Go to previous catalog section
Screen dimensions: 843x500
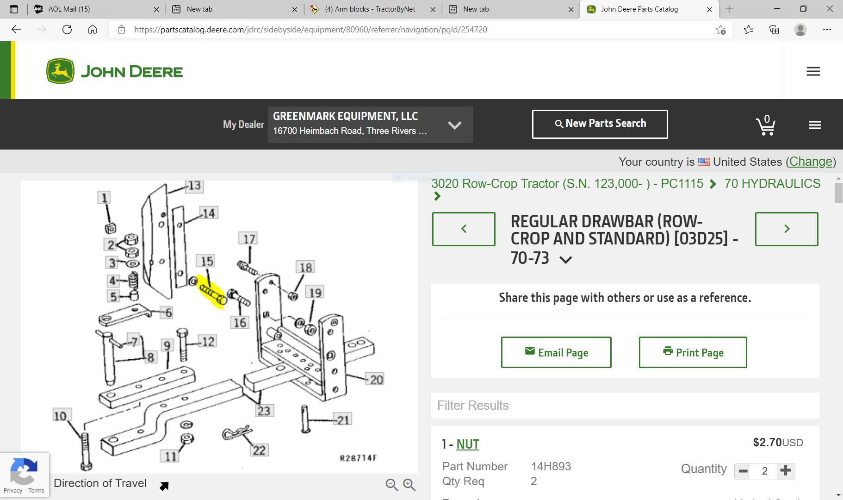(464, 229)
